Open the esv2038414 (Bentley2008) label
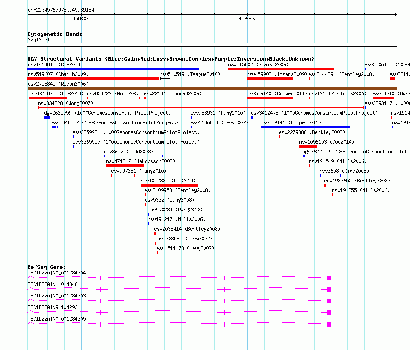410x350 pixels. pos(187,229)
